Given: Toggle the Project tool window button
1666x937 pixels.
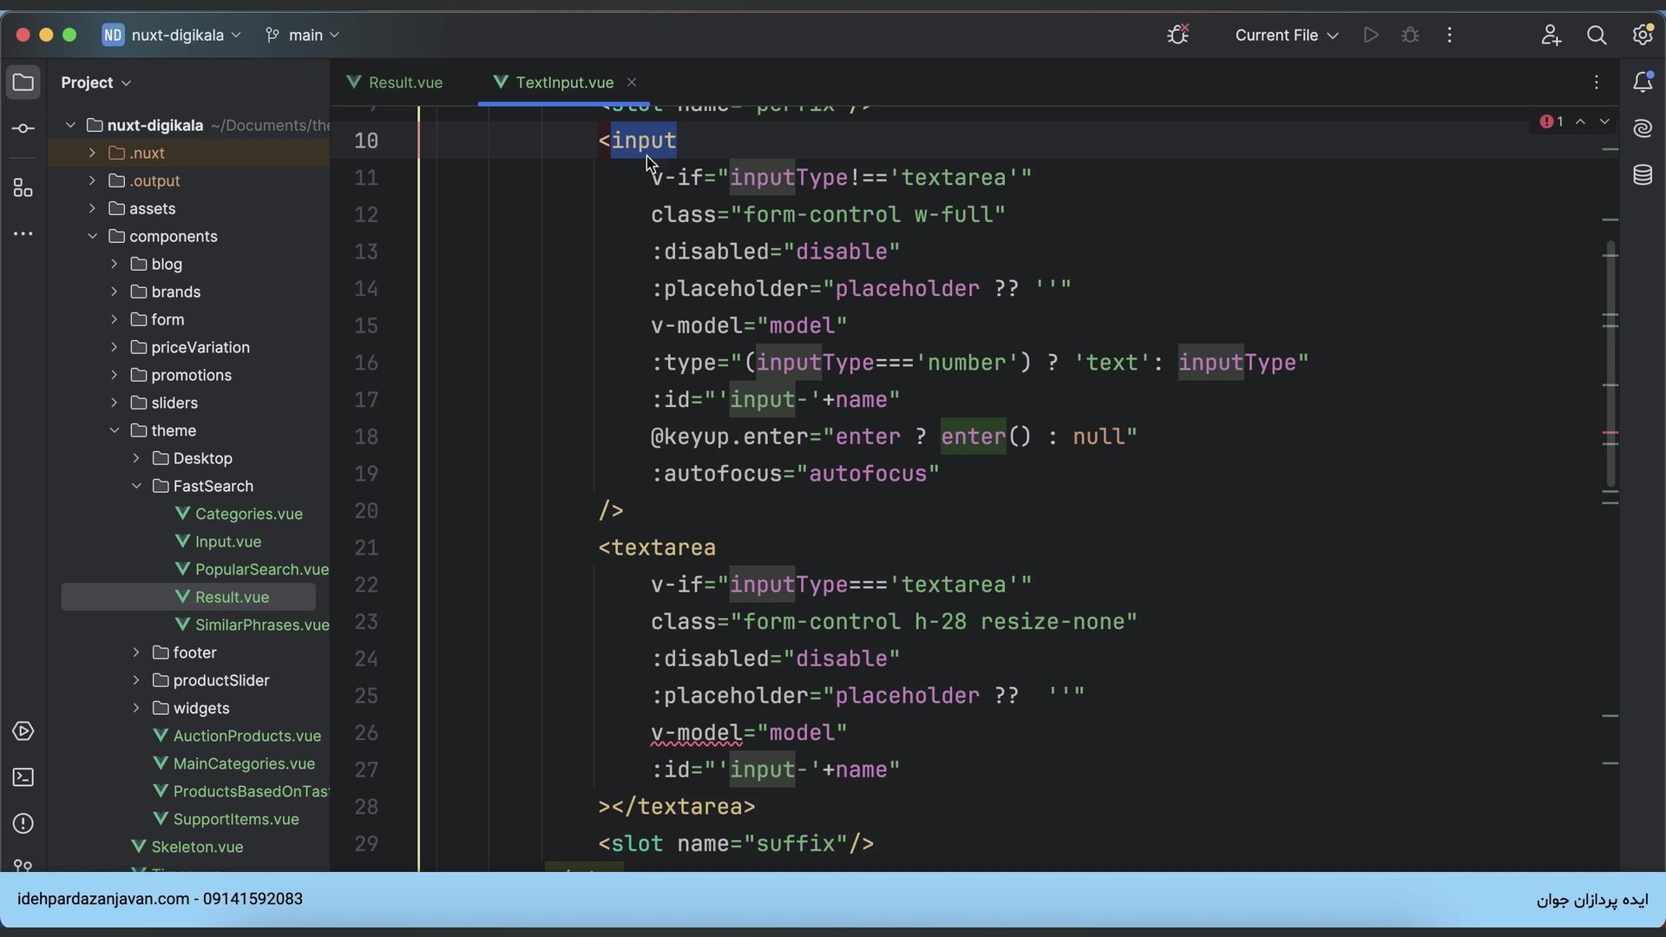Looking at the screenshot, I should coord(23,82).
